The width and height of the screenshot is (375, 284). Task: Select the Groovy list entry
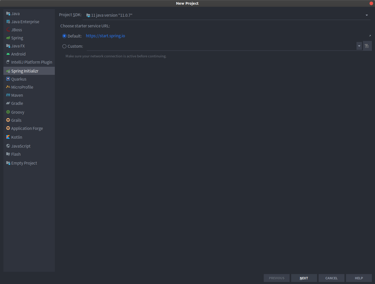coord(29,112)
